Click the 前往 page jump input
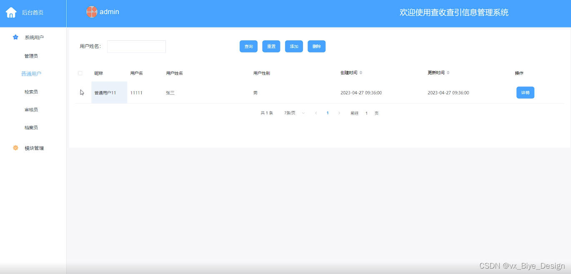The height and width of the screenshot is (274, 571). pyautogui.click(x=366, y=113)
